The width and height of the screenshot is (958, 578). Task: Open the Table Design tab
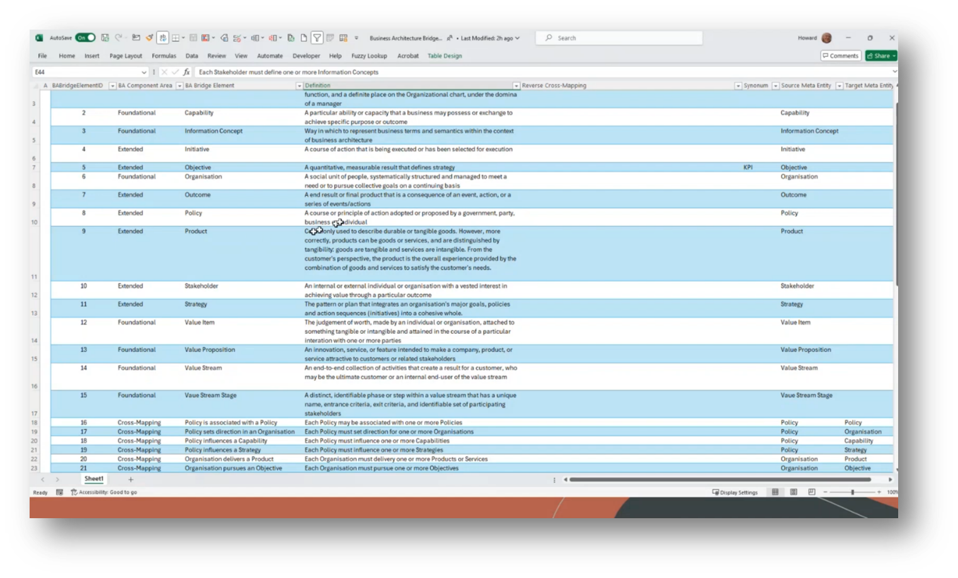click(445, 55)
